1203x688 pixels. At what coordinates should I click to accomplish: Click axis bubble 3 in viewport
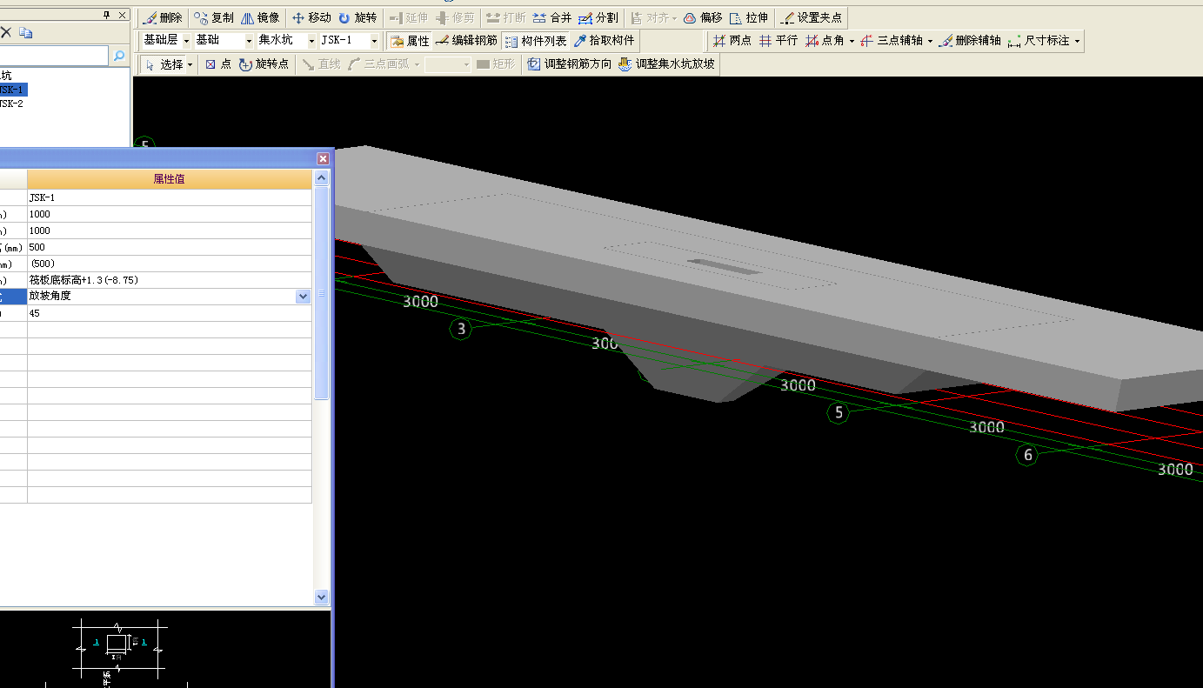click(x=461, y=329)
